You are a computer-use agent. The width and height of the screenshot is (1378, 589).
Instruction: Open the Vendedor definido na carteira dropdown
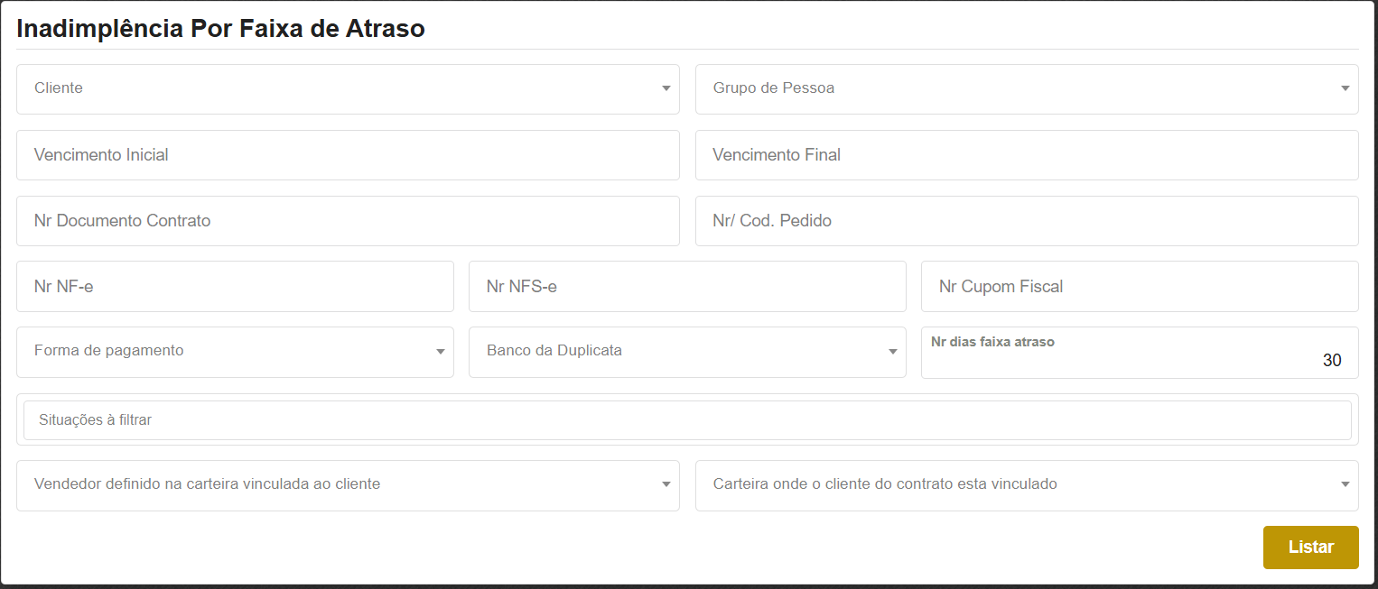[x=347, y=485]
